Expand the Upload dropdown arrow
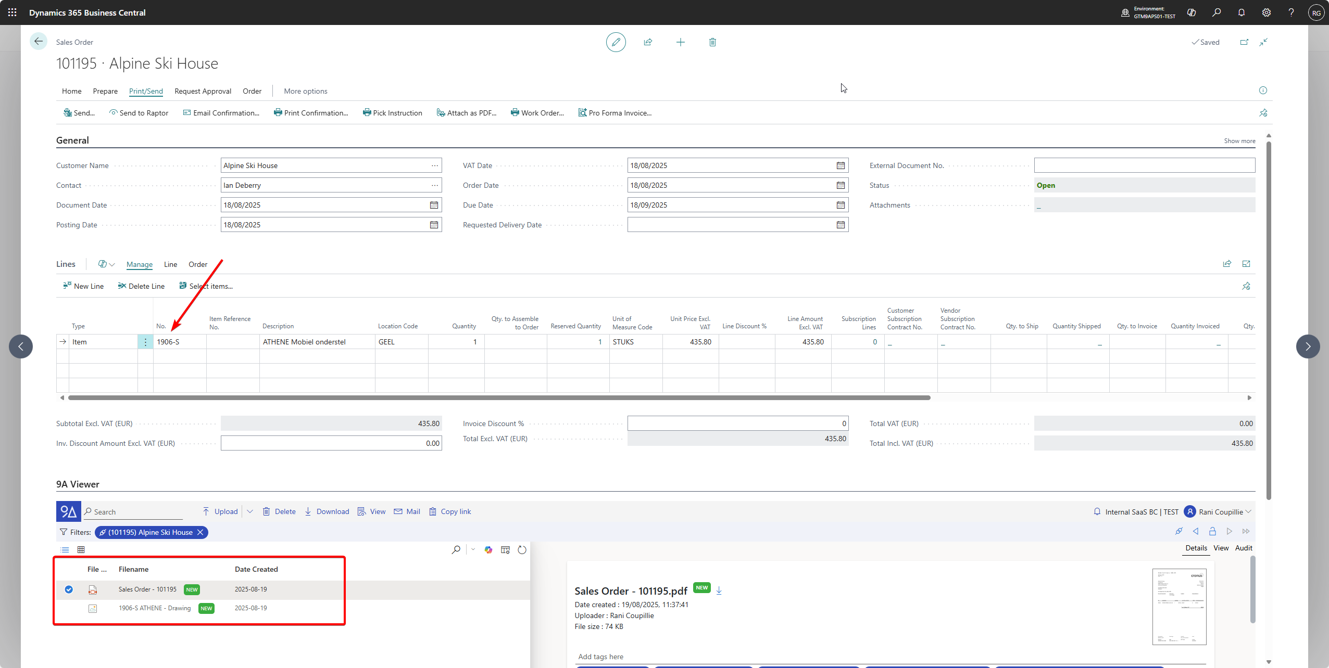This screenshot has width=1329, height=668. (250, 511)
